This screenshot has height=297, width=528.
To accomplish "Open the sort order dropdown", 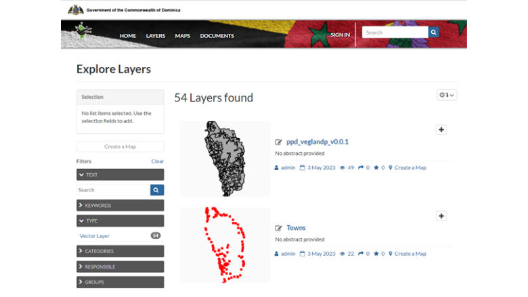I will [447, 95].
